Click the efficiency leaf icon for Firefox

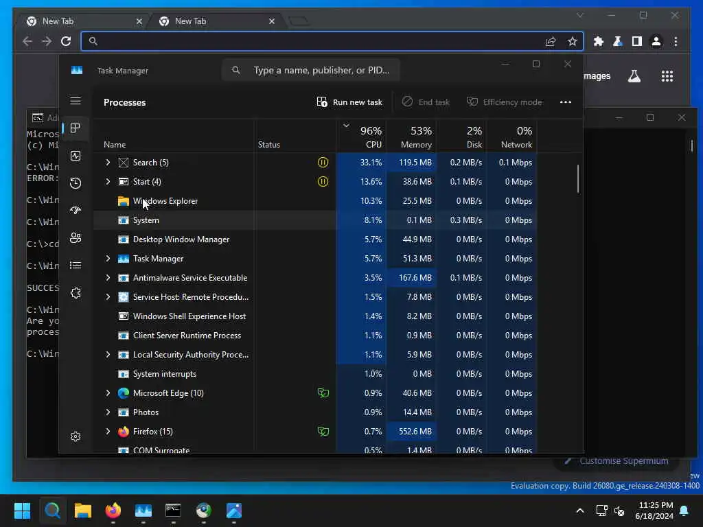coord(323,432)
